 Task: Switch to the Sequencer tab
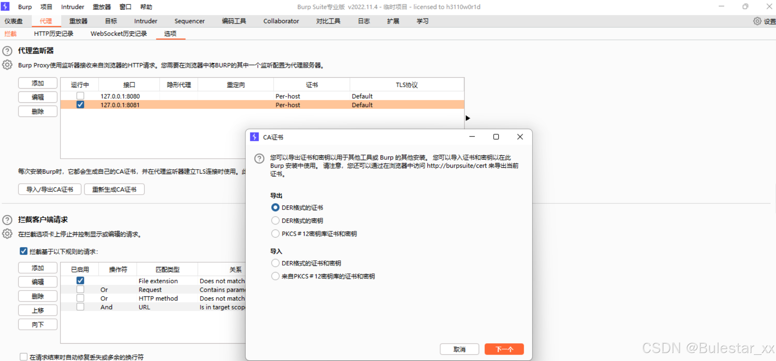click(190, 21)
